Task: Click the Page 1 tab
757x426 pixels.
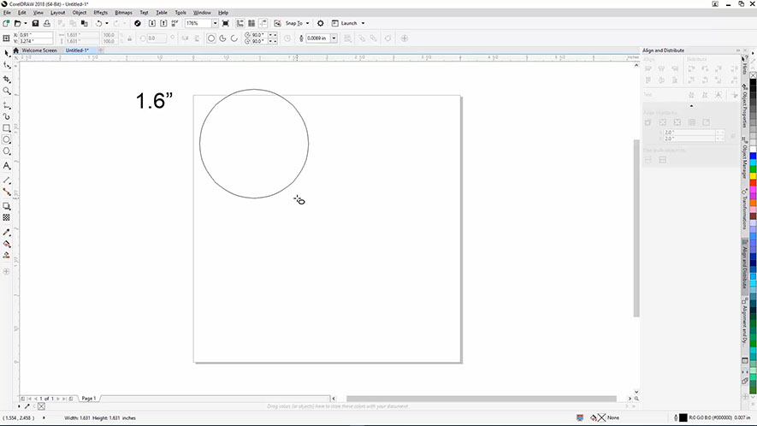Action: coord(88,399)
